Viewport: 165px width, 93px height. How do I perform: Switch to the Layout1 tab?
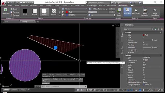click(x=14, y=89)
